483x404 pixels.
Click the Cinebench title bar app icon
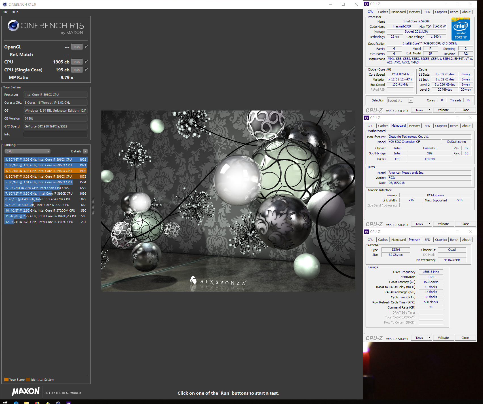[5, 4]
